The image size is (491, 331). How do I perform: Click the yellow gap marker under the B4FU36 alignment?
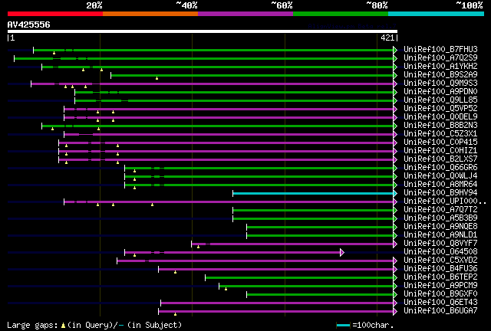click(175, 272)
